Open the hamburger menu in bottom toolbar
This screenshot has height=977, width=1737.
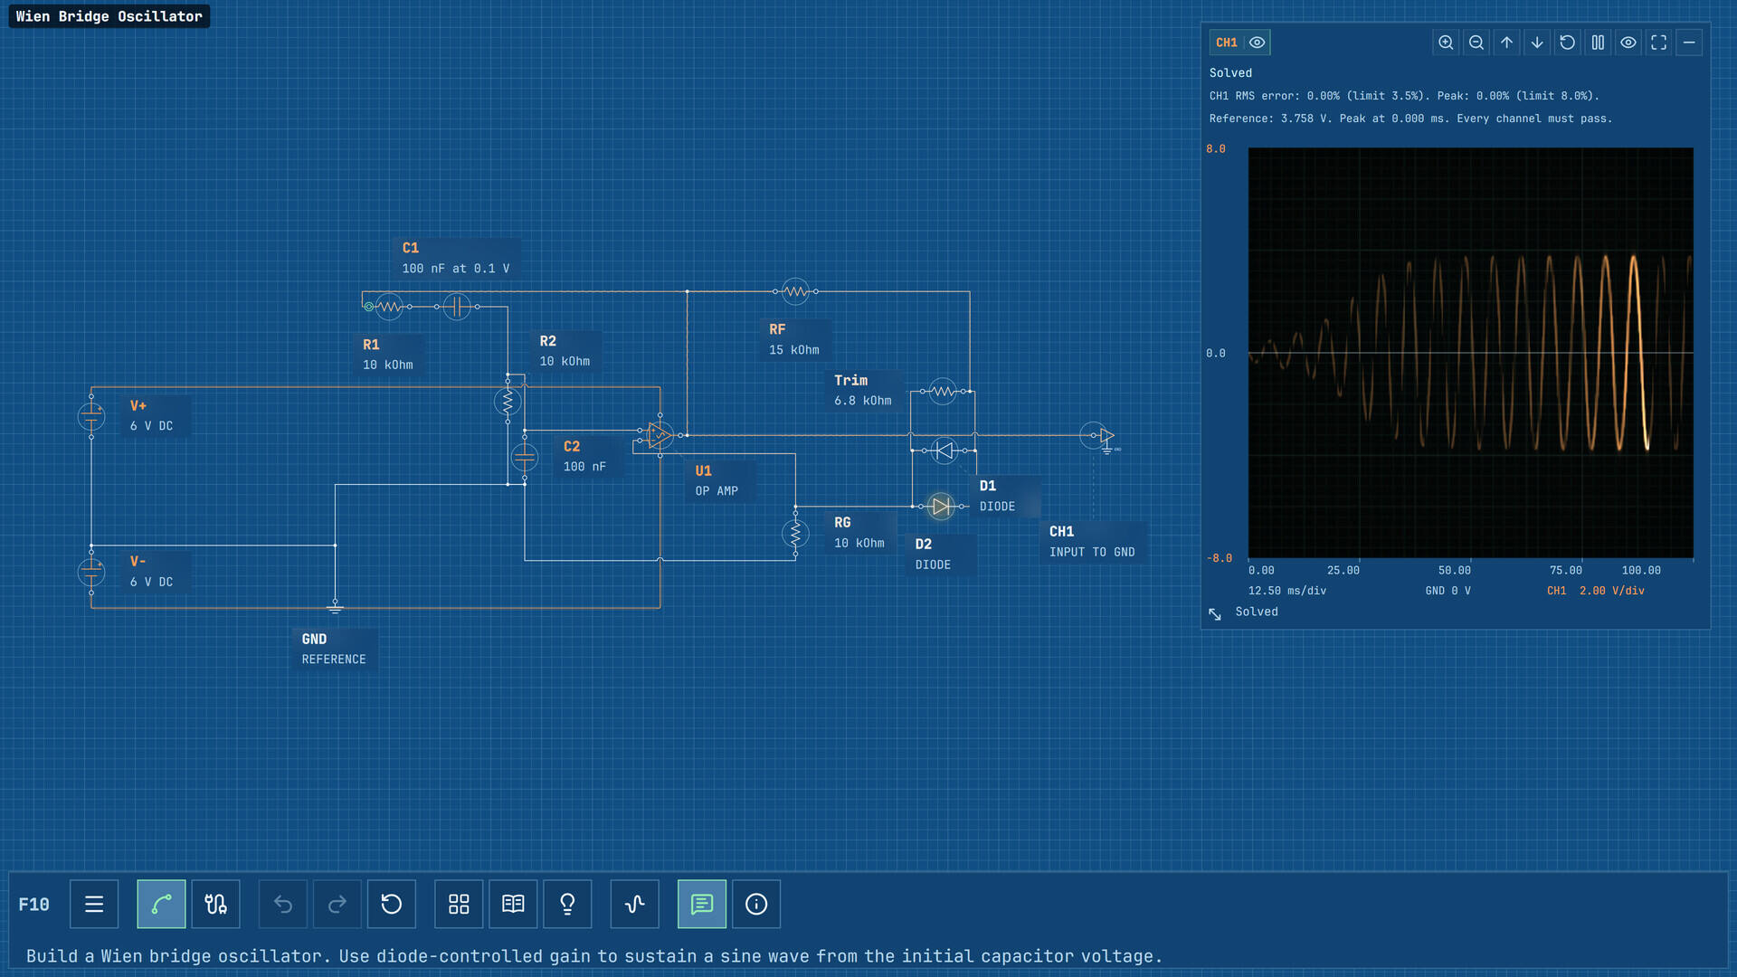point(94,904)
